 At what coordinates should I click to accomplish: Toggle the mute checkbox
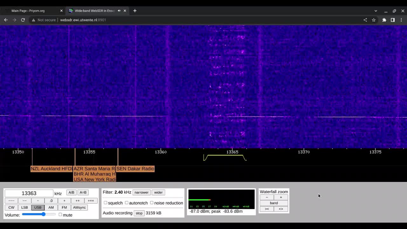click(60, 215)
